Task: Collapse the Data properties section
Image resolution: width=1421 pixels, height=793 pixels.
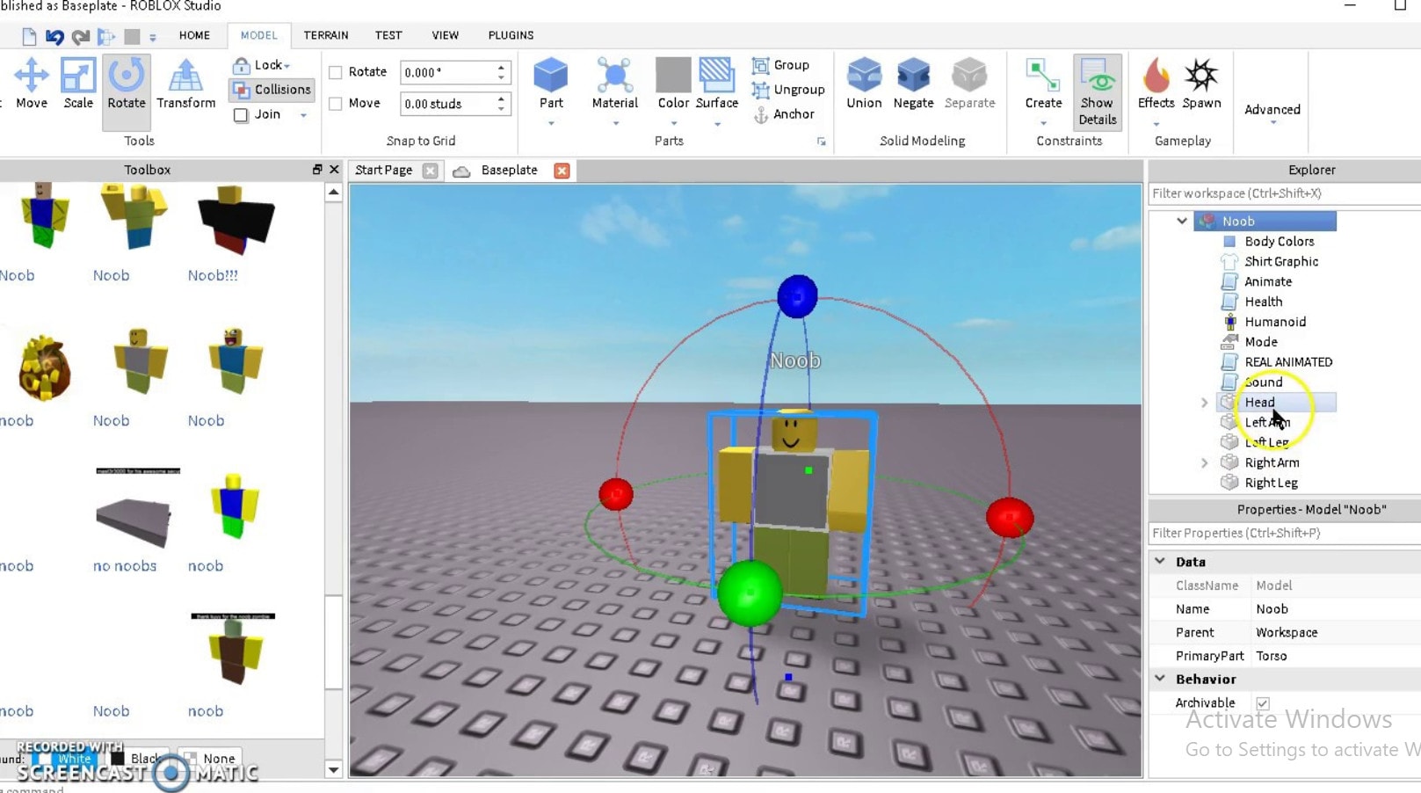Action: click(x=1160, y=562)
